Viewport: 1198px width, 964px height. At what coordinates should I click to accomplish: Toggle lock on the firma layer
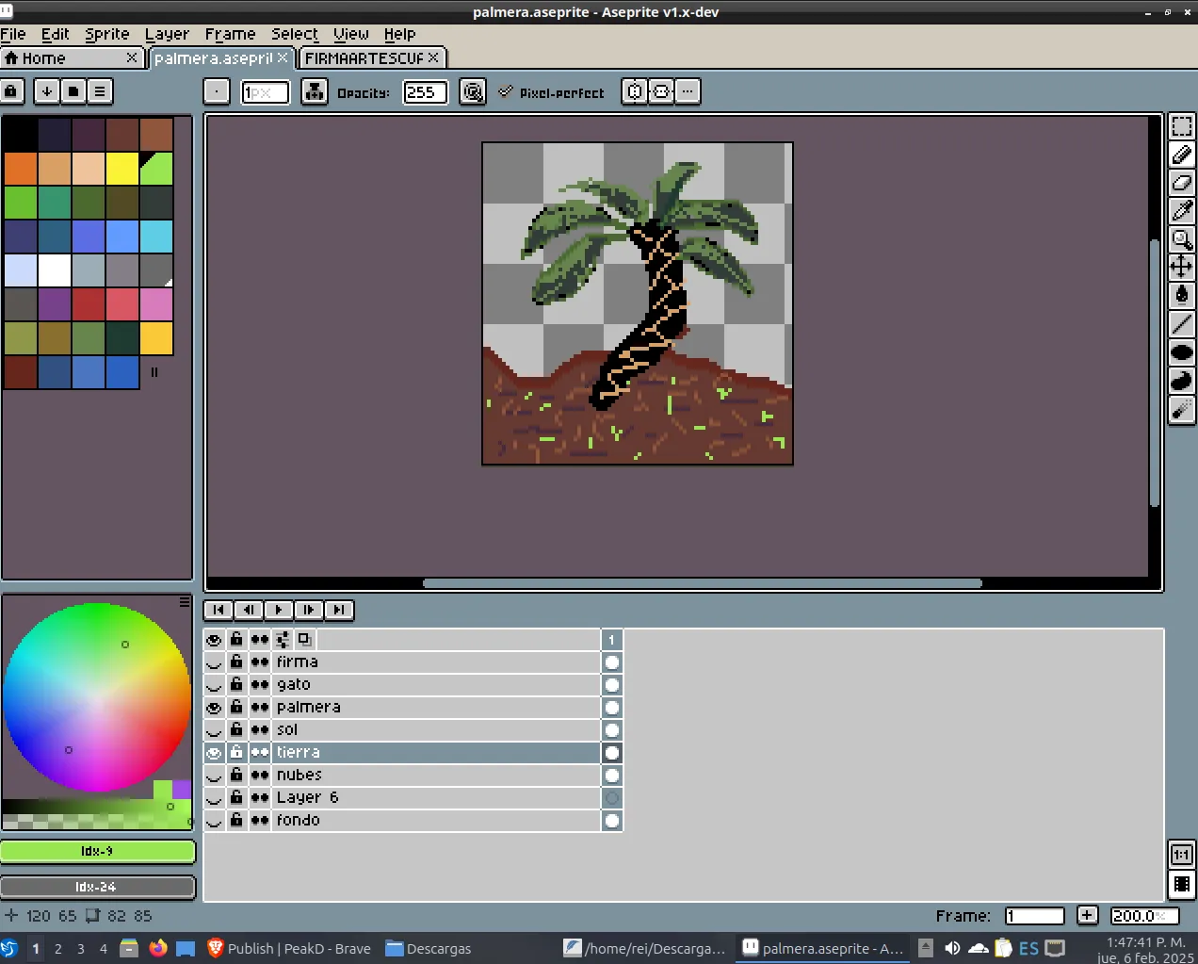[236, 662]
